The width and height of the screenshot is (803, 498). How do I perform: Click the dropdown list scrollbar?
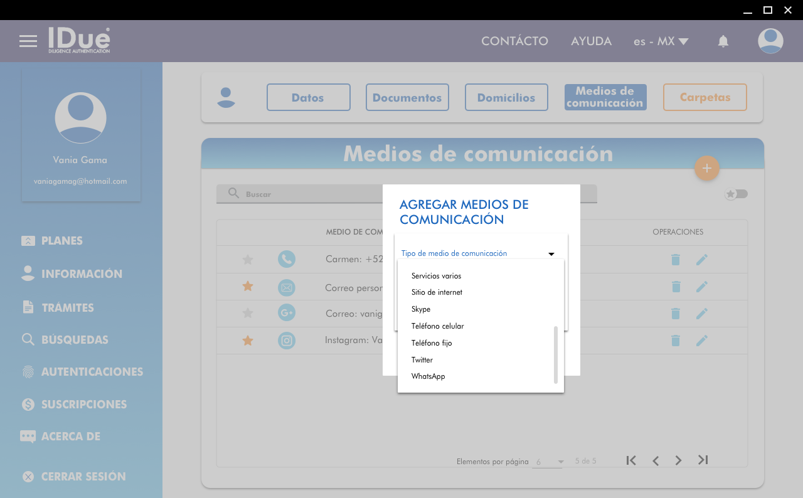pyautogui.click(x=556, y=354)
